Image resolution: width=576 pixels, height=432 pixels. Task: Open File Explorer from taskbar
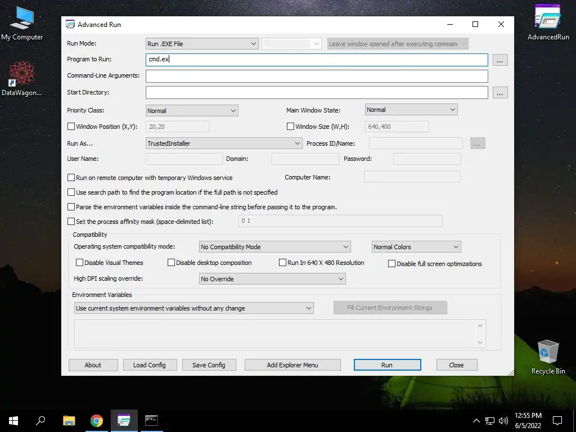click(x=69, y=421)
